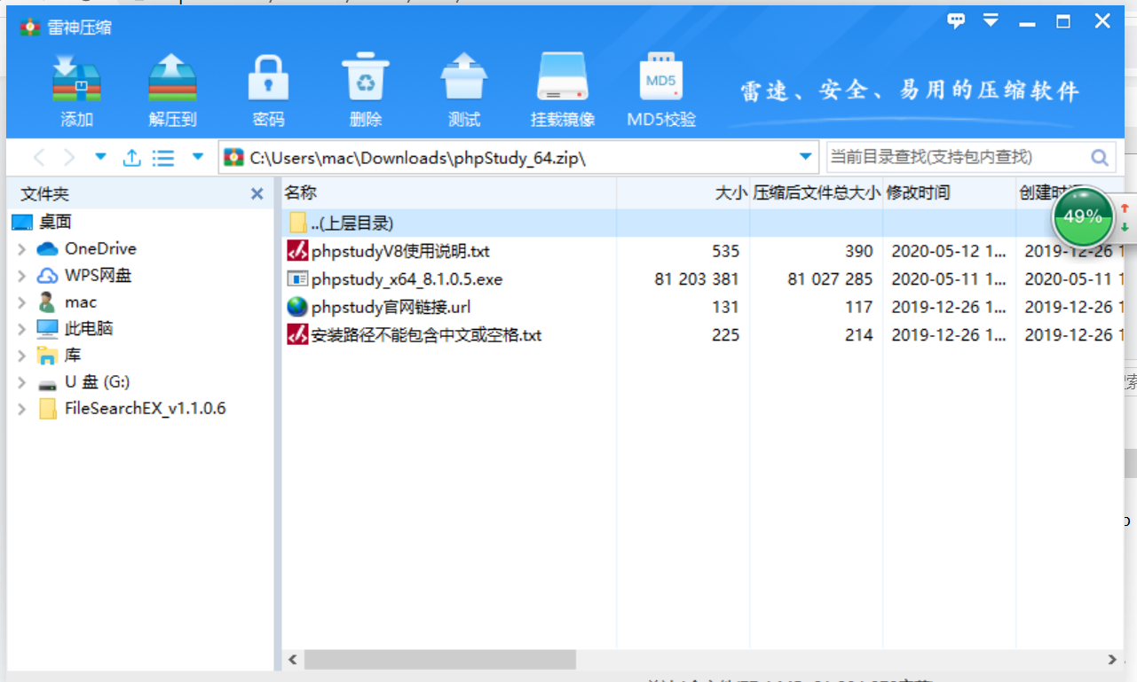The width and height of the screenshot is (1137, 682).
Task: Click the compressed size 390
Action: (x=858, y=251)
